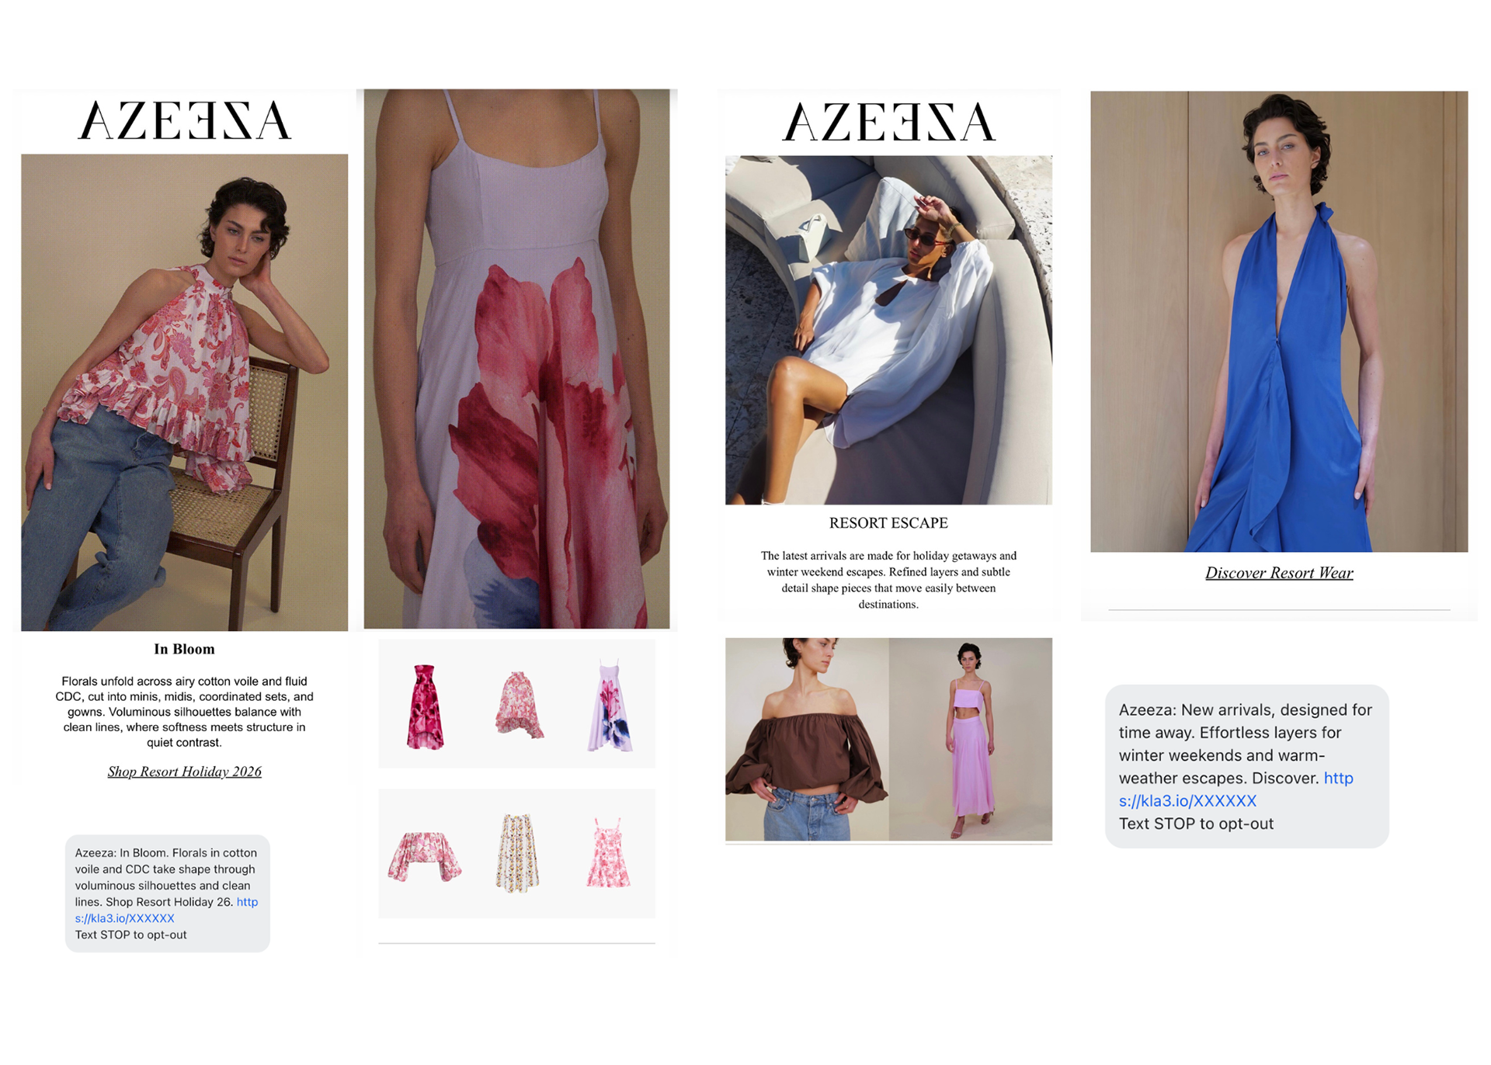Viewport: 1491px width, 1065px height.
Task: Click the RESORT ESCAPE heading
Action: click(x=888, y=523)
